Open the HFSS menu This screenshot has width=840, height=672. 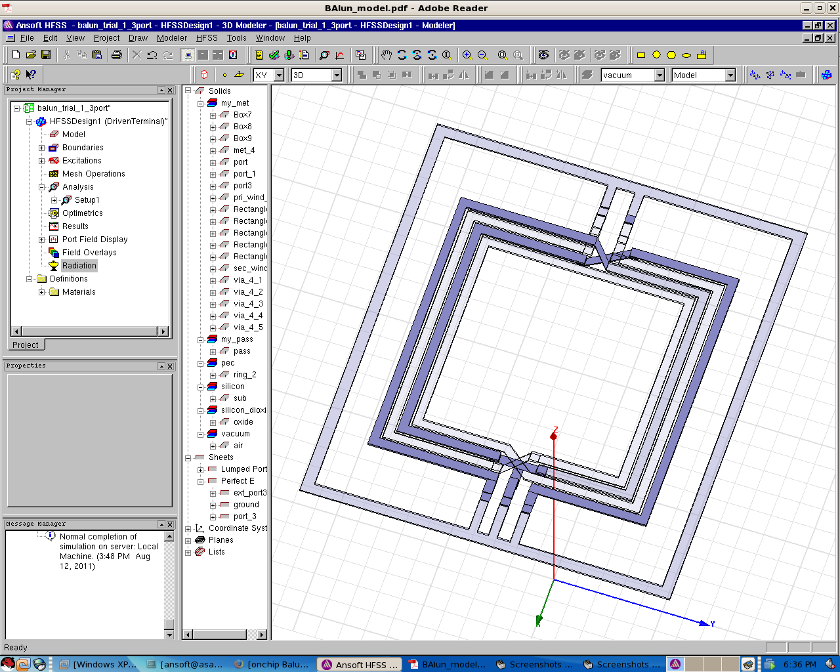207,38
